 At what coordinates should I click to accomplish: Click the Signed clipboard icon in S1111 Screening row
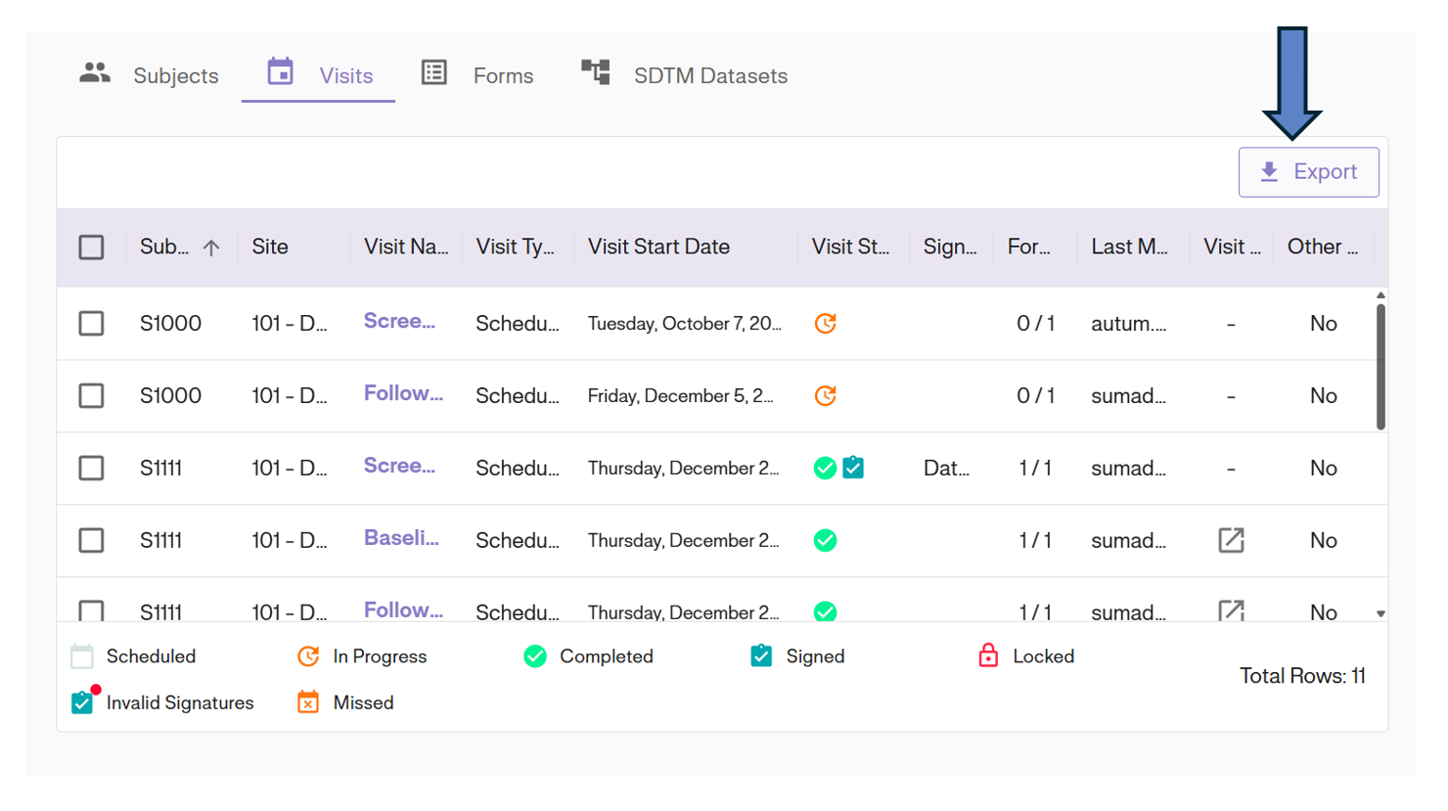[853, 468]
